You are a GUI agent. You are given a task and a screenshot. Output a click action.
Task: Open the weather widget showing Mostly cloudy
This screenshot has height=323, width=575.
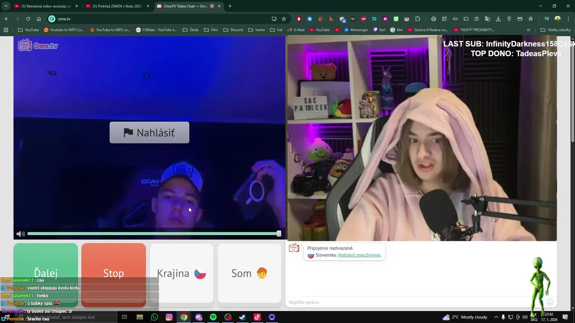point(465,317)
